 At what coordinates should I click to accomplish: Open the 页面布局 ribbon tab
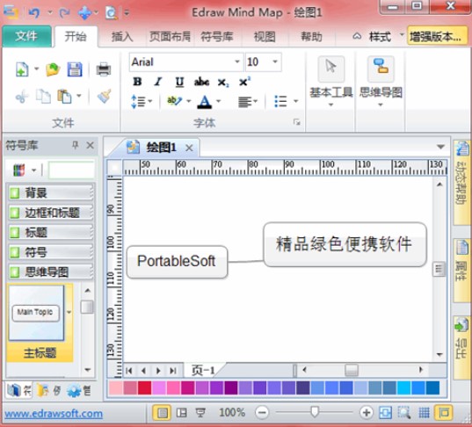tap(170, 37)
